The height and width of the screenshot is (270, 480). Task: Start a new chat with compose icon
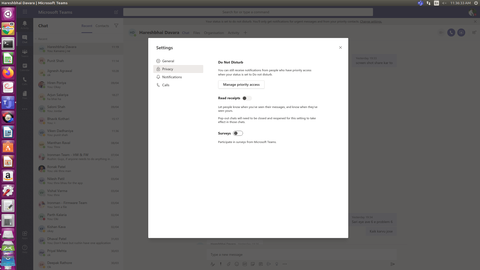(116, 12)
